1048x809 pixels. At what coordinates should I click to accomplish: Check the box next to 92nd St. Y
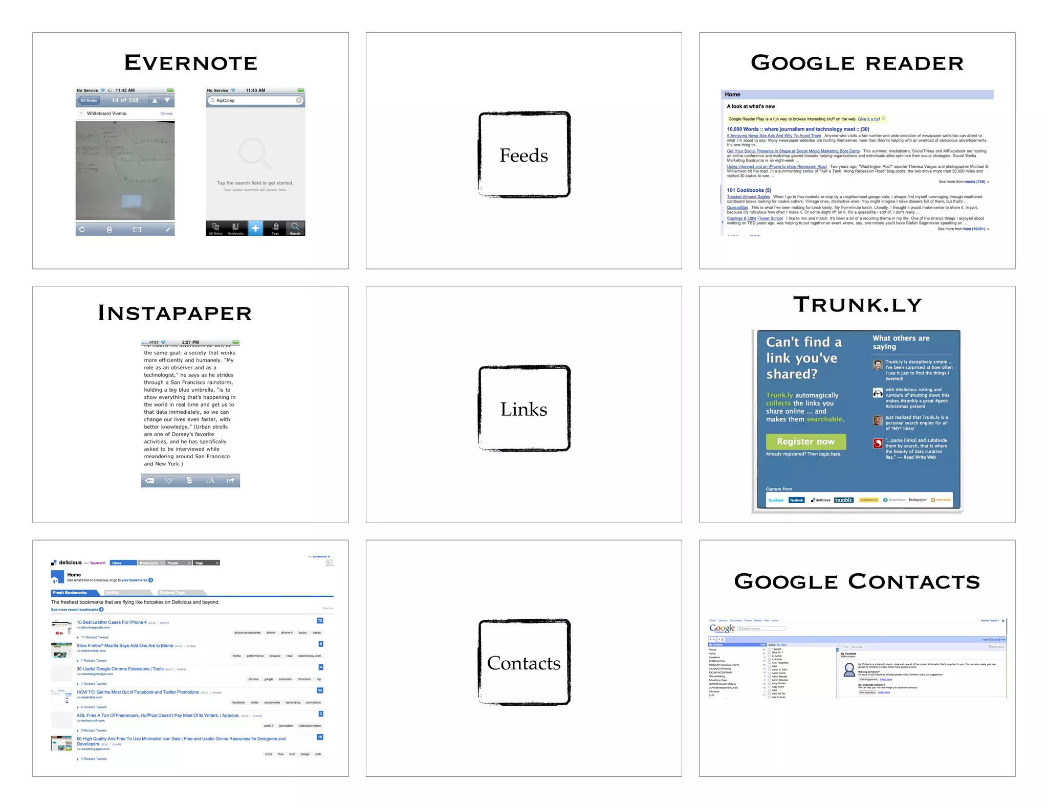click(770, 653)
